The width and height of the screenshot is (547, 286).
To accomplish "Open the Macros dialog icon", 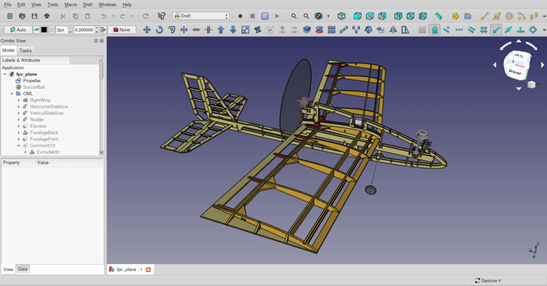I will pos(265,16).
